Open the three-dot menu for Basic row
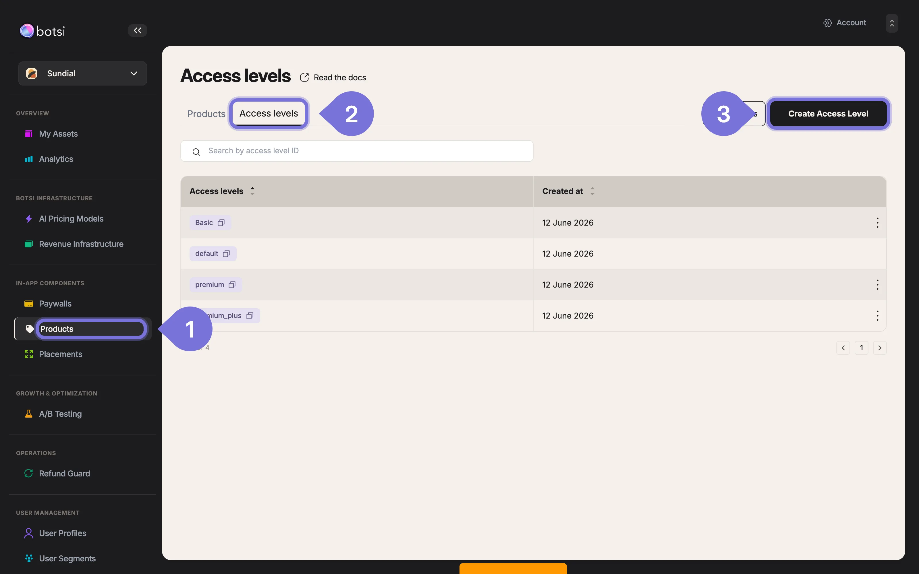The height and width of the screenshot is (574, 919). click(x=877, y=223)
